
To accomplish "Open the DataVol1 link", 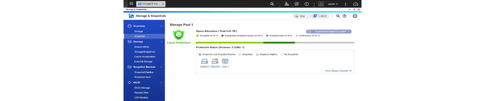I will point(205,67).
